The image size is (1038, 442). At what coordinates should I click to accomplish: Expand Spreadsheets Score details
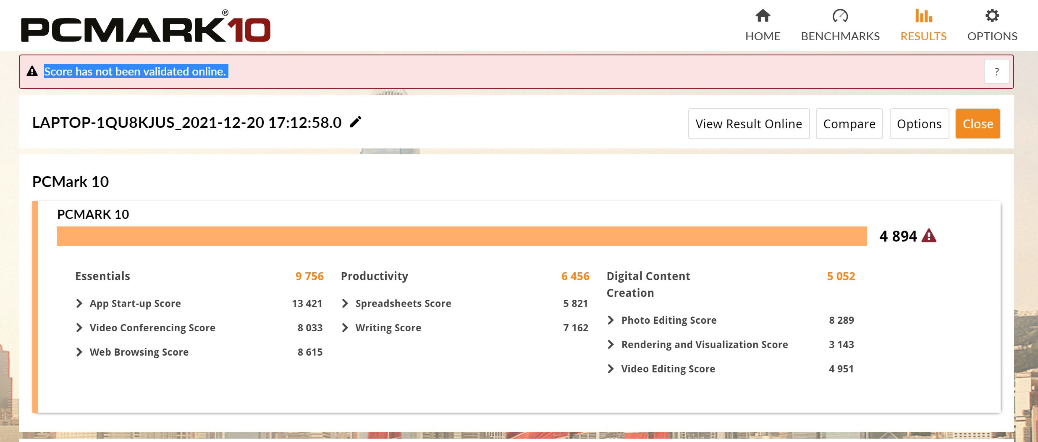[345, 303]
